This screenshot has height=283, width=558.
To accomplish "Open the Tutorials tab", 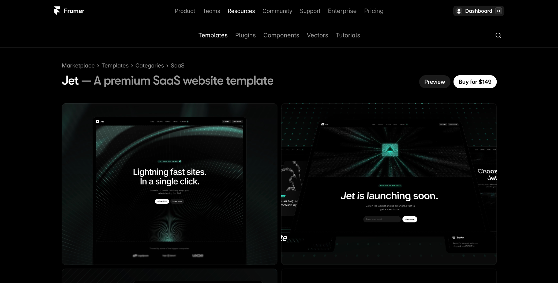I will point(348,35).
